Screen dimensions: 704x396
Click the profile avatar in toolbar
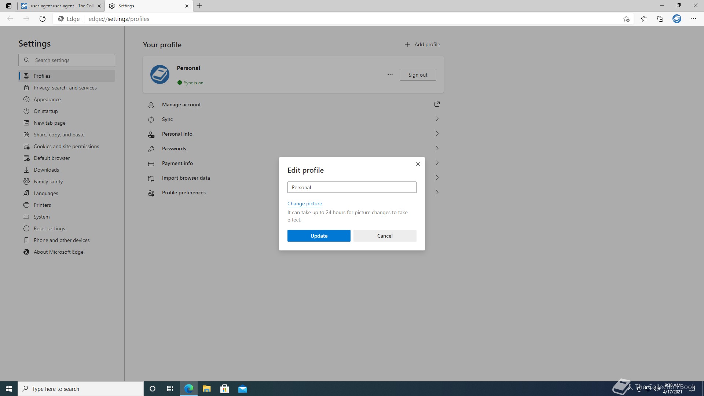pyautogui.click(x=676, y=19)
